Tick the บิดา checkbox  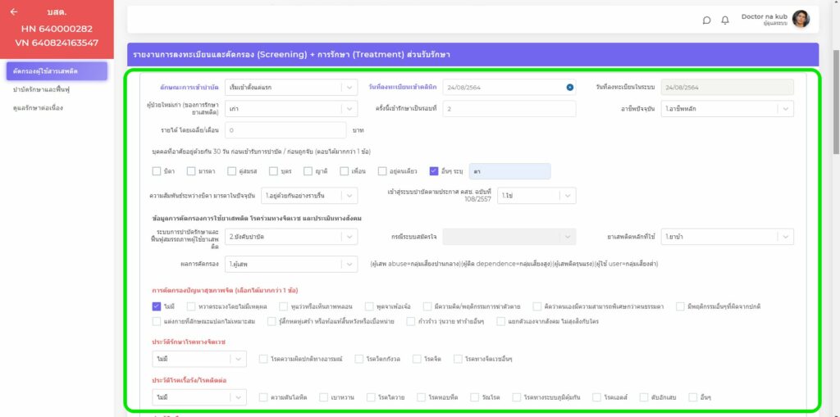[157, 171]
